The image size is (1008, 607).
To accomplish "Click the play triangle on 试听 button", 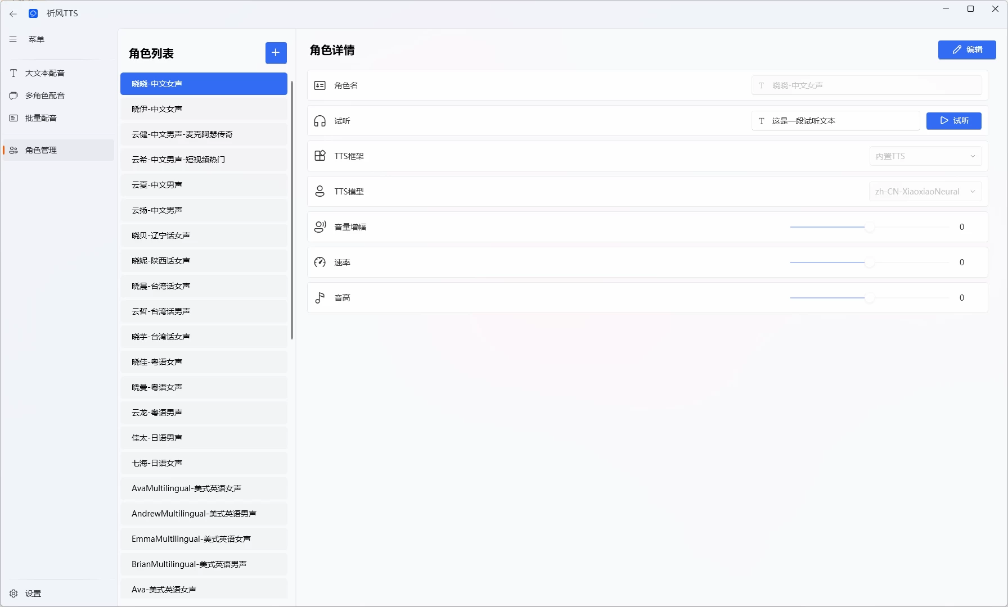I will pos(944,121).
